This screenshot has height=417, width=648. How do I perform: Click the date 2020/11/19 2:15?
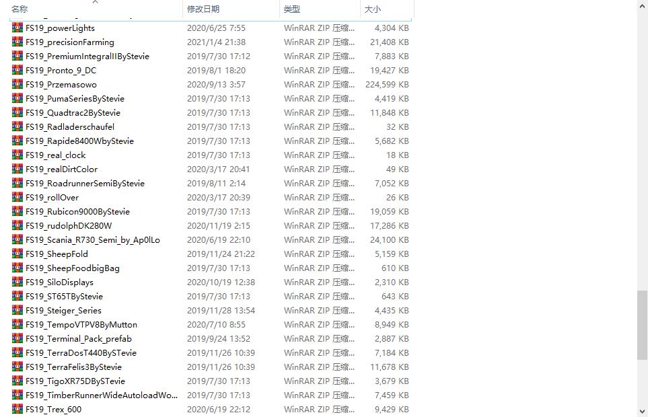click(x=219, y=225)
